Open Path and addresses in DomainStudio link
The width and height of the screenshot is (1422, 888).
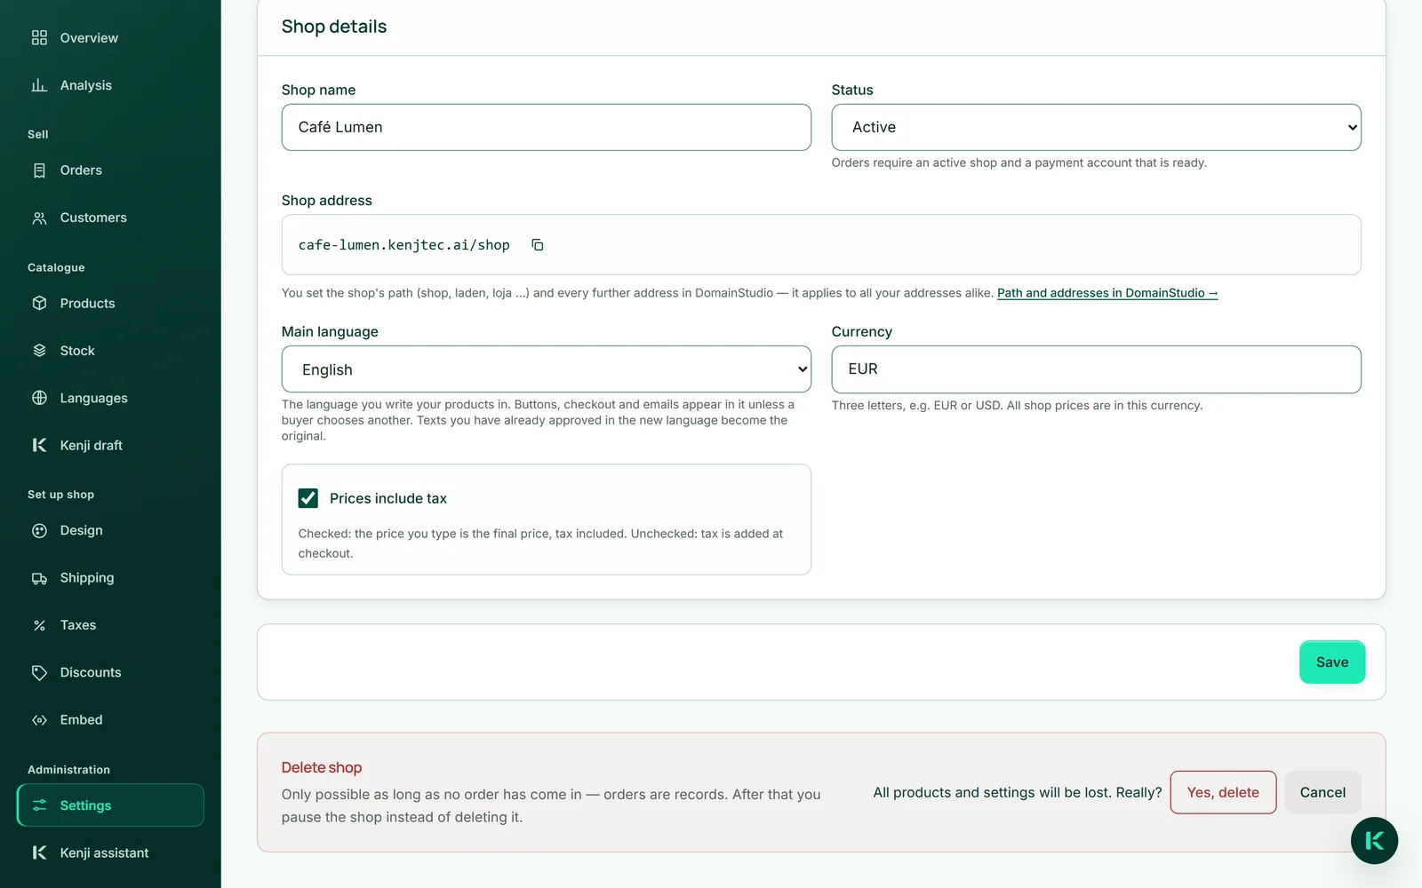point(1107,293)
